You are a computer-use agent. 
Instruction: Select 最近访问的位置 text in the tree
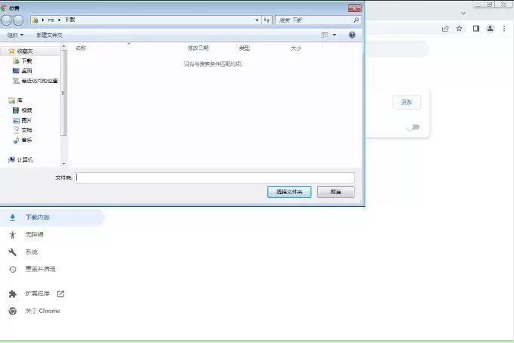click(40, 80)
